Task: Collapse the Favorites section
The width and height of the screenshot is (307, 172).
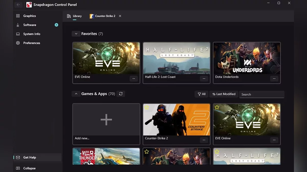Action: (76, 34)
